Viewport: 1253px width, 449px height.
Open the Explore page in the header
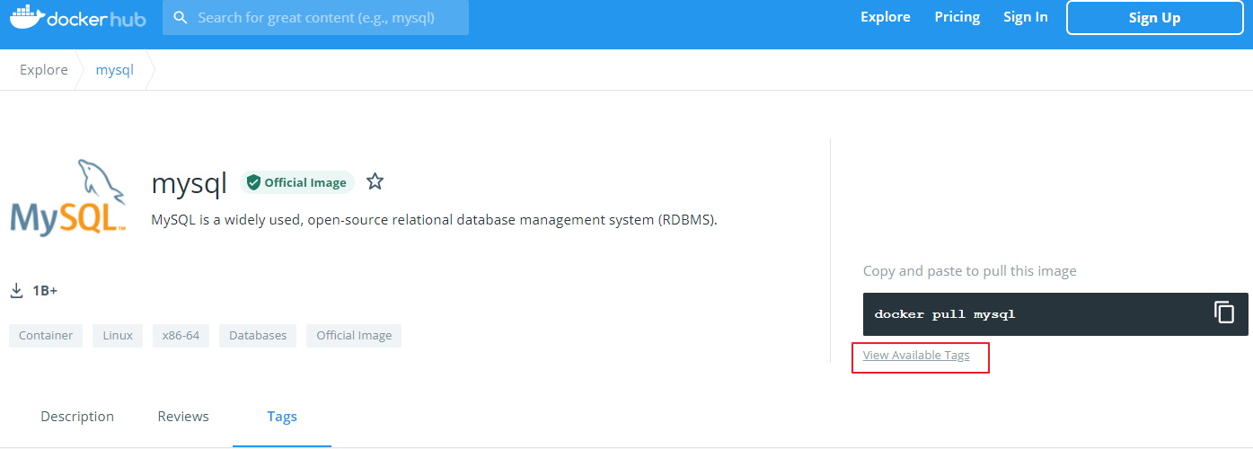coord(885,17)
